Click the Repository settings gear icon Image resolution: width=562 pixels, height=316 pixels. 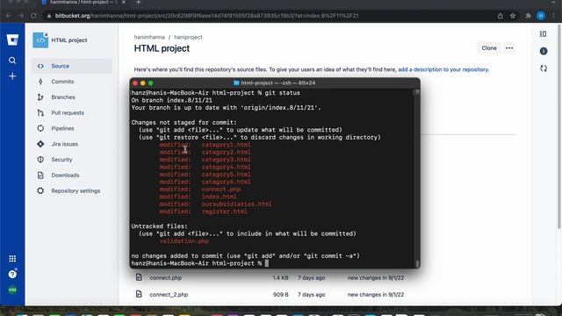(40, 191)
